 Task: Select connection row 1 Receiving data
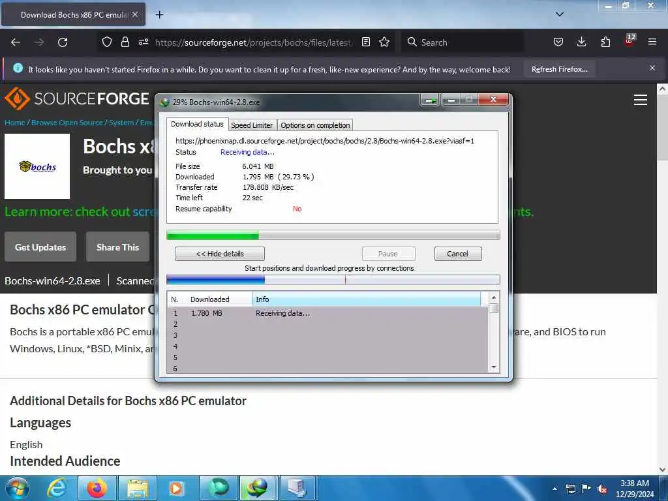[x=327, y=313]
